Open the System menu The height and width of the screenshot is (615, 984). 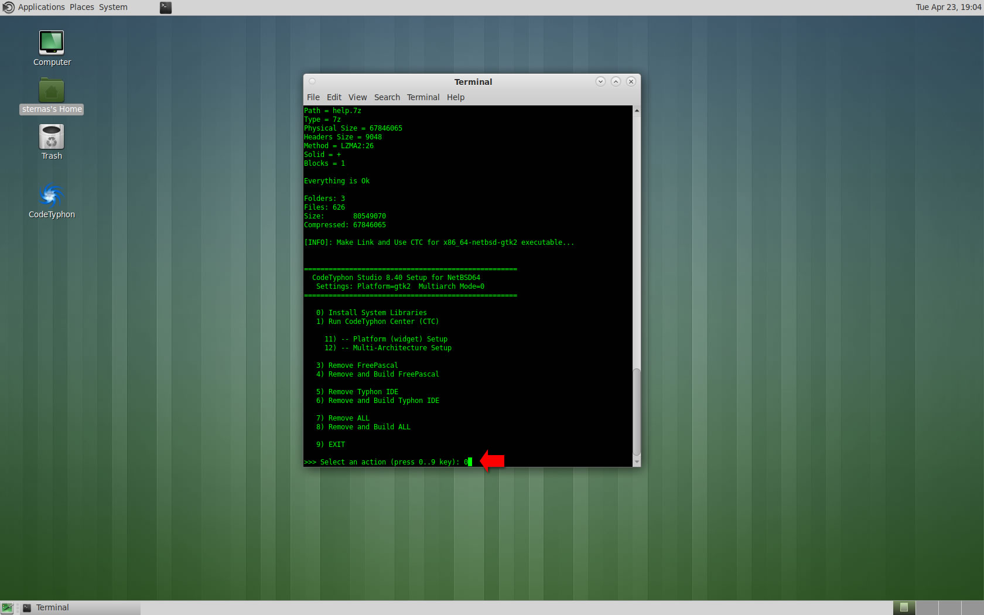(113, 7)
